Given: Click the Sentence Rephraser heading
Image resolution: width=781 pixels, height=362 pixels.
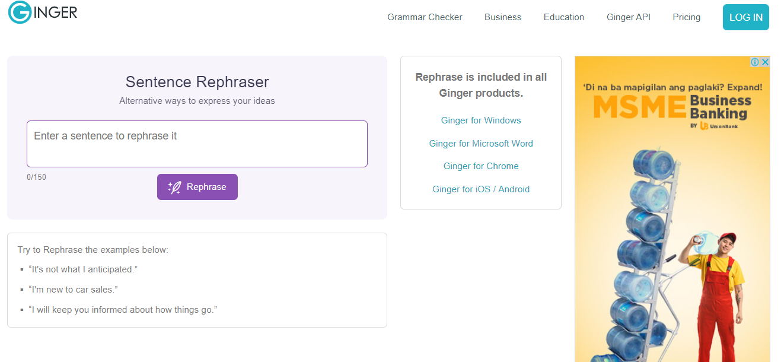Looking at the screenshot, I should point(197,82).
